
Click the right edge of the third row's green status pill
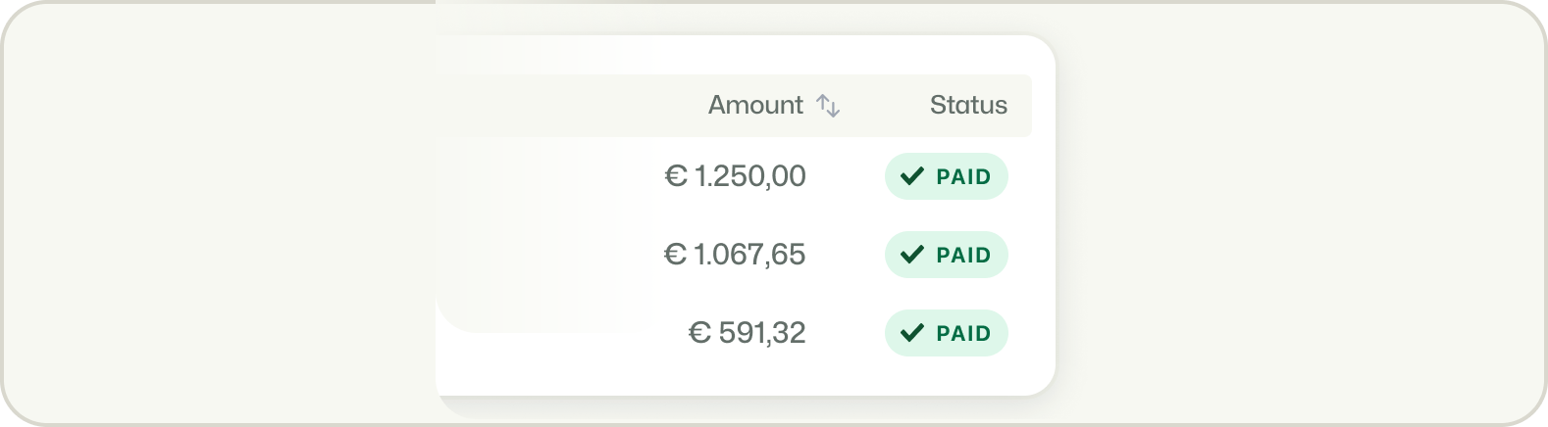click(x=1001, y=333)
